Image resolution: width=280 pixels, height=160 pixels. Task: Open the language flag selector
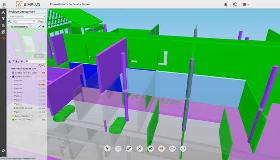246,4
